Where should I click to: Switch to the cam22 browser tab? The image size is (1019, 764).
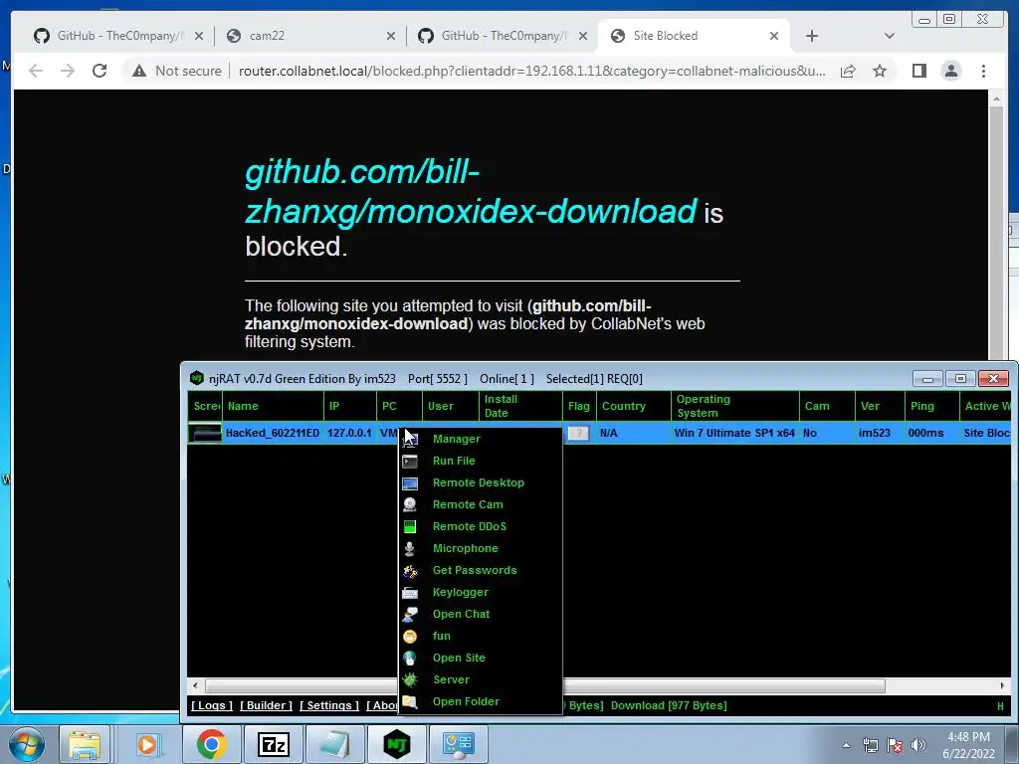coord(310,36)
